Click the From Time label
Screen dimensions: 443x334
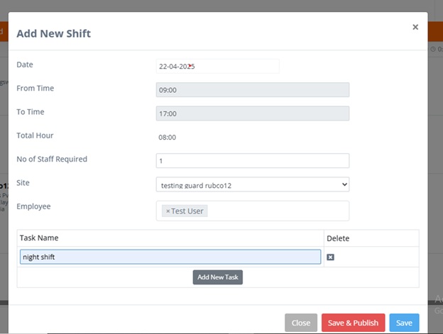click(35, 89)
